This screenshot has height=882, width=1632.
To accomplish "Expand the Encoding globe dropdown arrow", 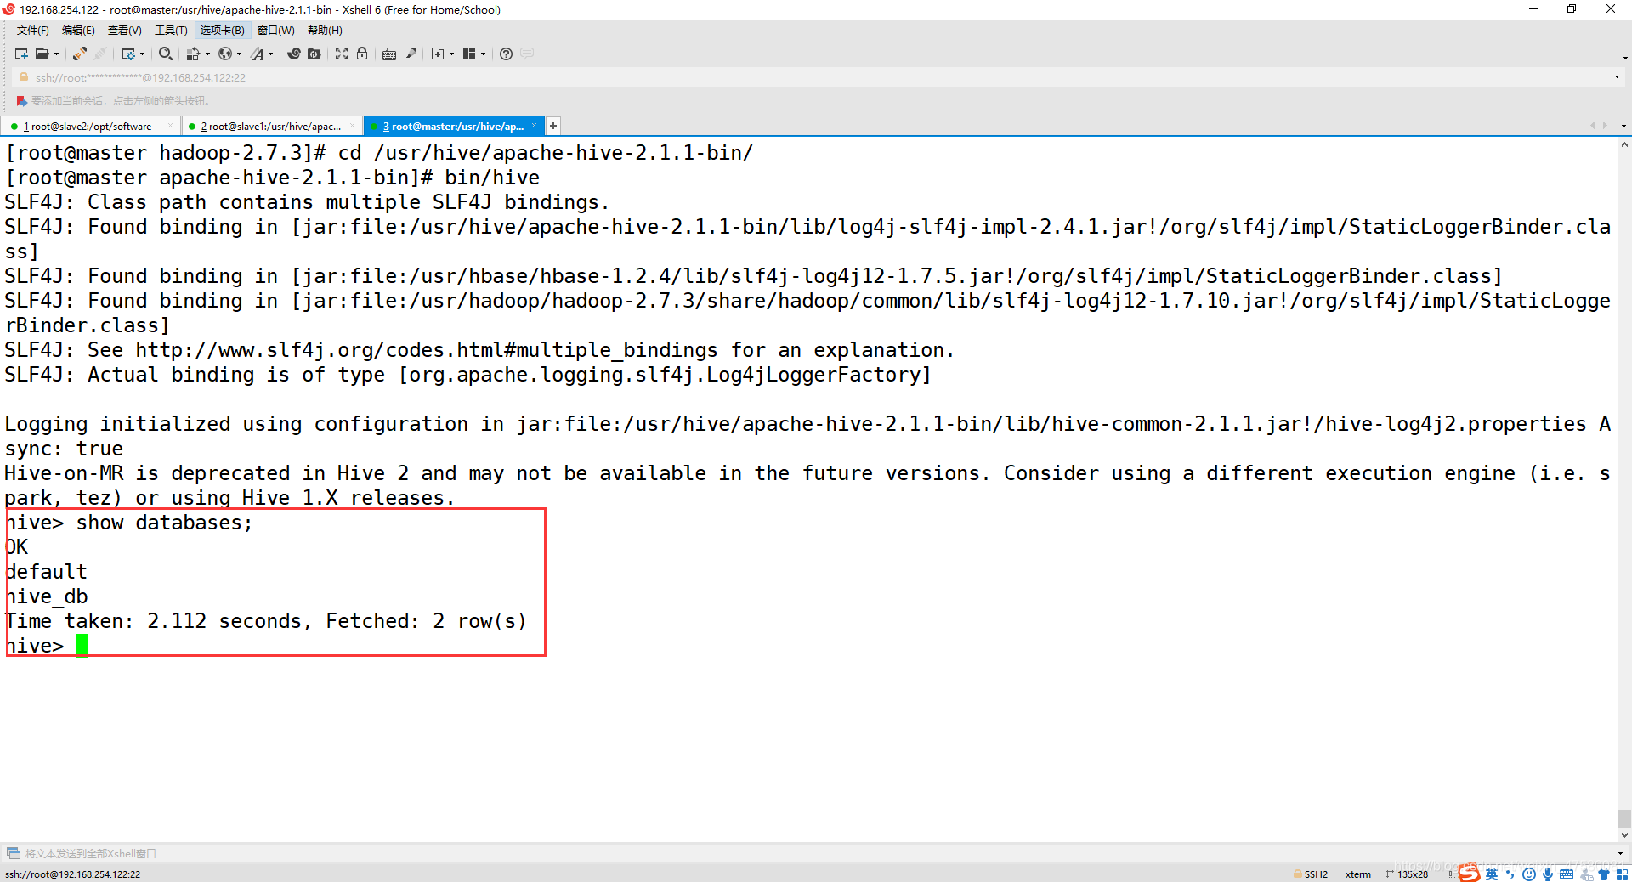I will 239,54.
